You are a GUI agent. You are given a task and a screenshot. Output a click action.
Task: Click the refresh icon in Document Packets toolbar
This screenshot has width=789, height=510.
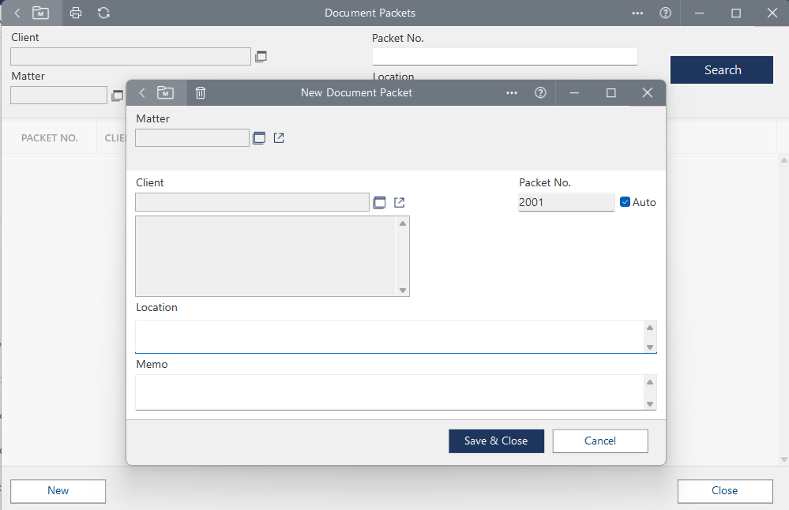[103, 13]
